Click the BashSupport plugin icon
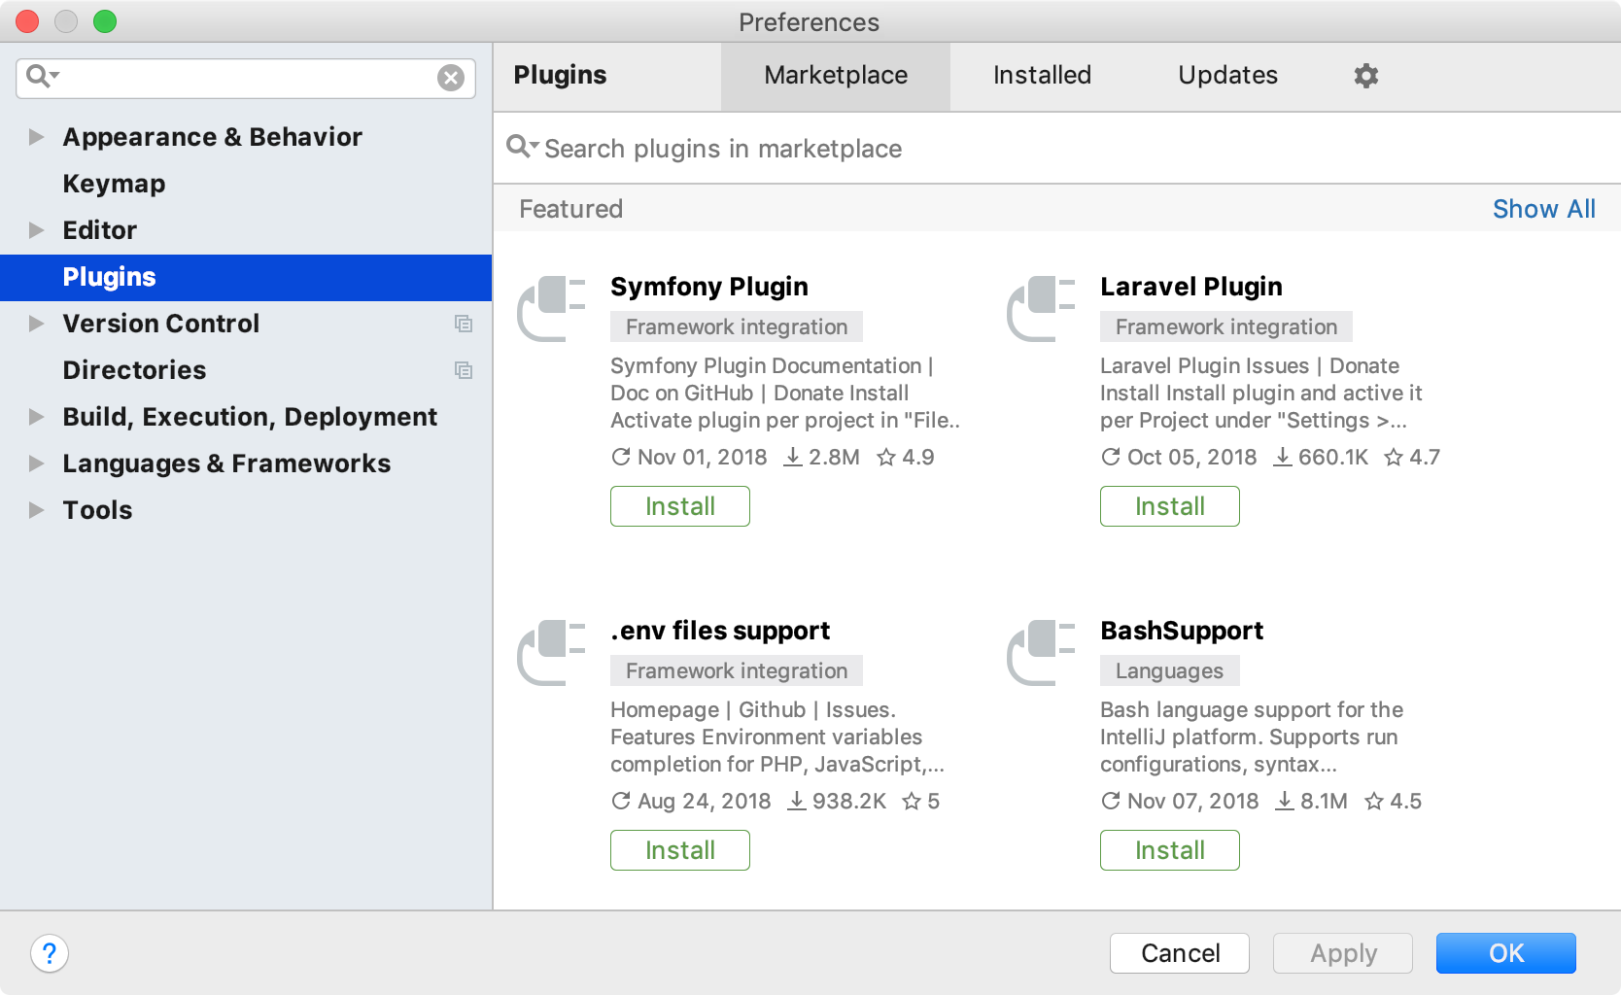 (1041, 653)
